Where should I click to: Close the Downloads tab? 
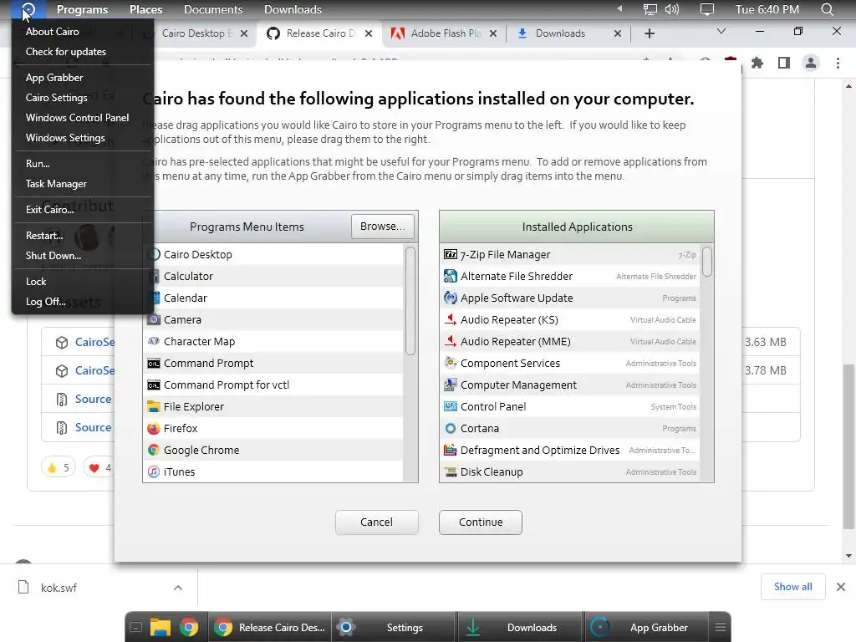point(618,33)
